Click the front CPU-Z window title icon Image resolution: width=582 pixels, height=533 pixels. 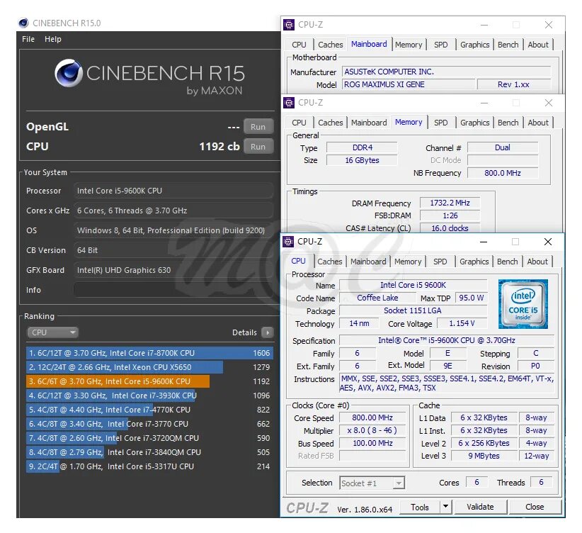(288, 242)
